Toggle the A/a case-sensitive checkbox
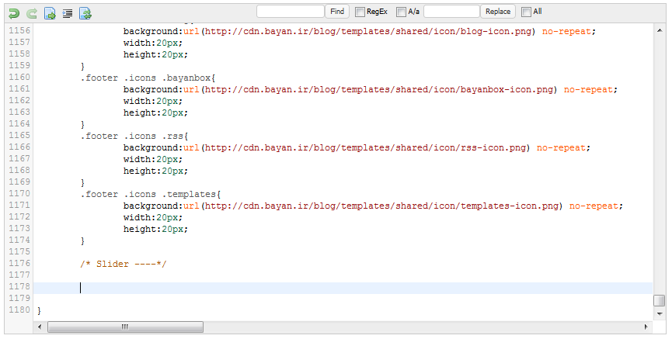This screenshot has width=672, height=339. pos(401,12)
